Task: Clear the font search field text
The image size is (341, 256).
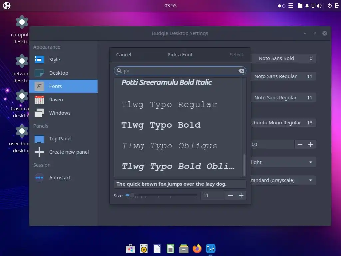Action: pos(241,71)
